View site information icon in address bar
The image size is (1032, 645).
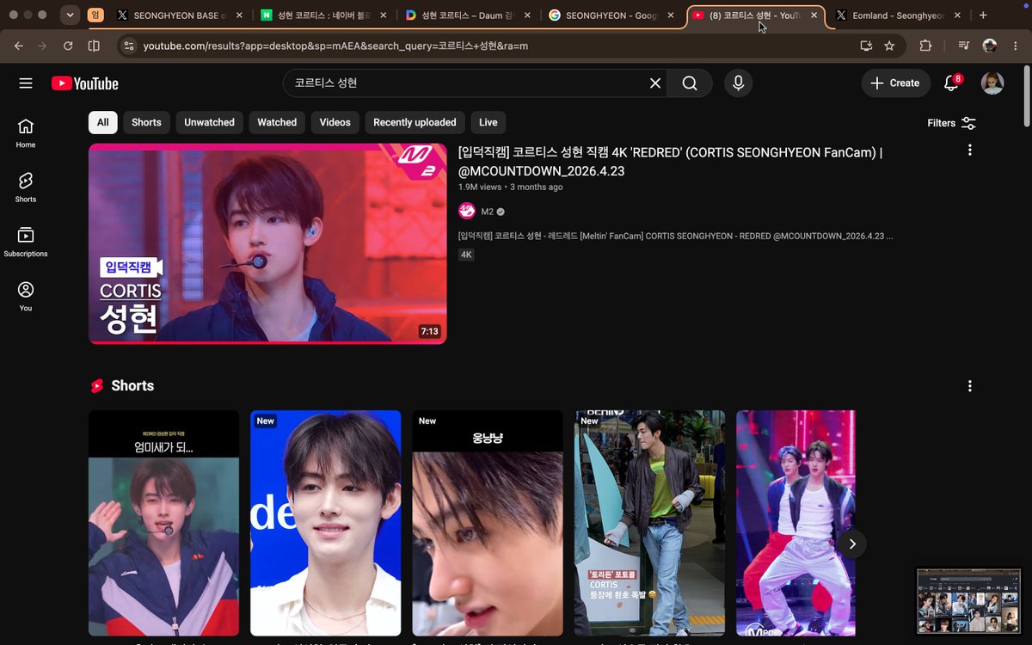click(x=129, y=46)
